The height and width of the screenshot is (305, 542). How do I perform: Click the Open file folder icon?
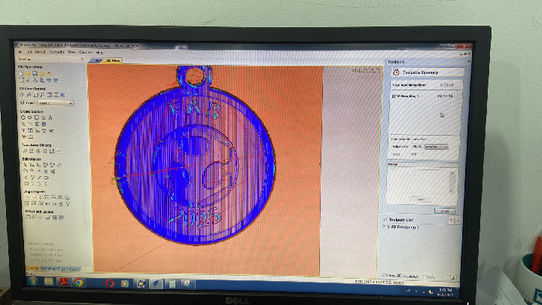[x=28, y=74]
